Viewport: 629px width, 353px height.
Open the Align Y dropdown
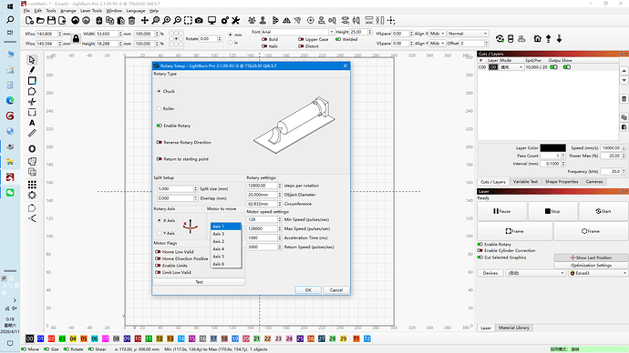pos(438,44)
